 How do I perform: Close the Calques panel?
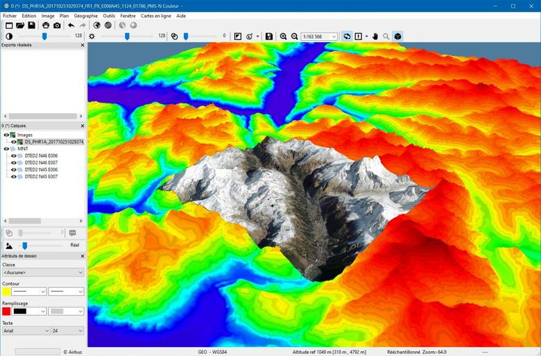(x=83, y=126)
